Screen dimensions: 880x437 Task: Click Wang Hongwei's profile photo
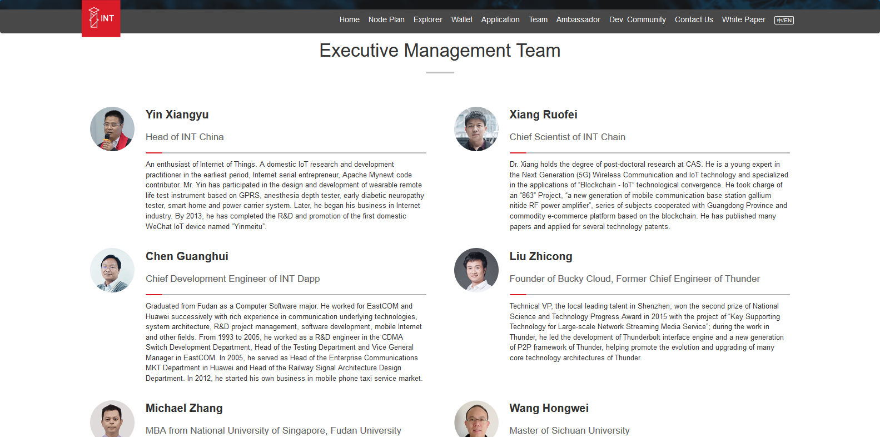[x=476, y=419]
